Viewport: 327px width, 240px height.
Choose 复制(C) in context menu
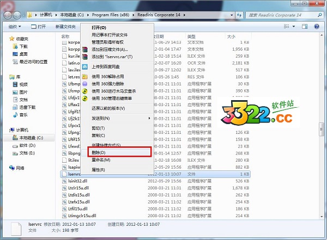[117, 136]
